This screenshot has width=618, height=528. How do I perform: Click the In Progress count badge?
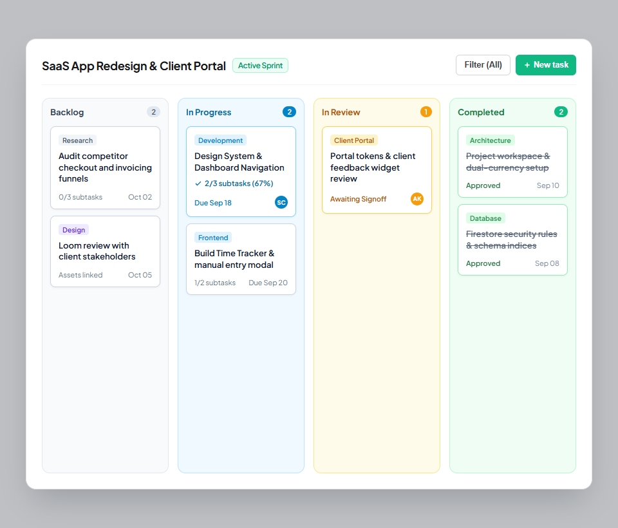[x=289, y=112]
